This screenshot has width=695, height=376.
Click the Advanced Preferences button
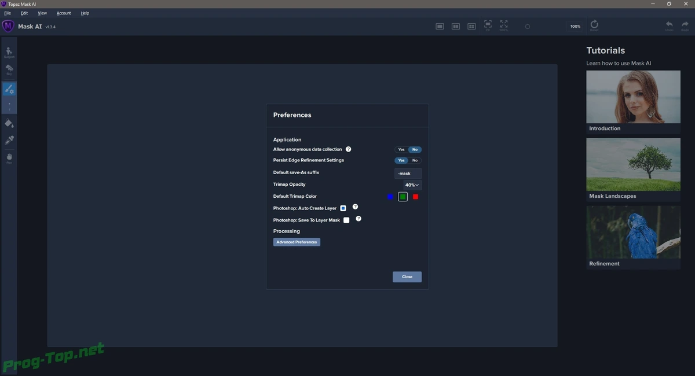coord(297,242)
